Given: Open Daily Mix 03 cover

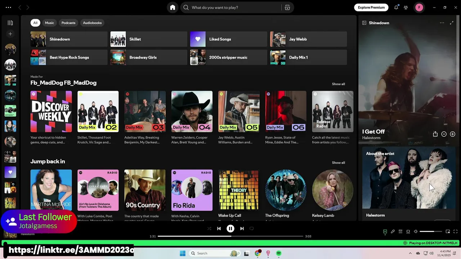Looking at the screenshot, I should click(145, 112).
